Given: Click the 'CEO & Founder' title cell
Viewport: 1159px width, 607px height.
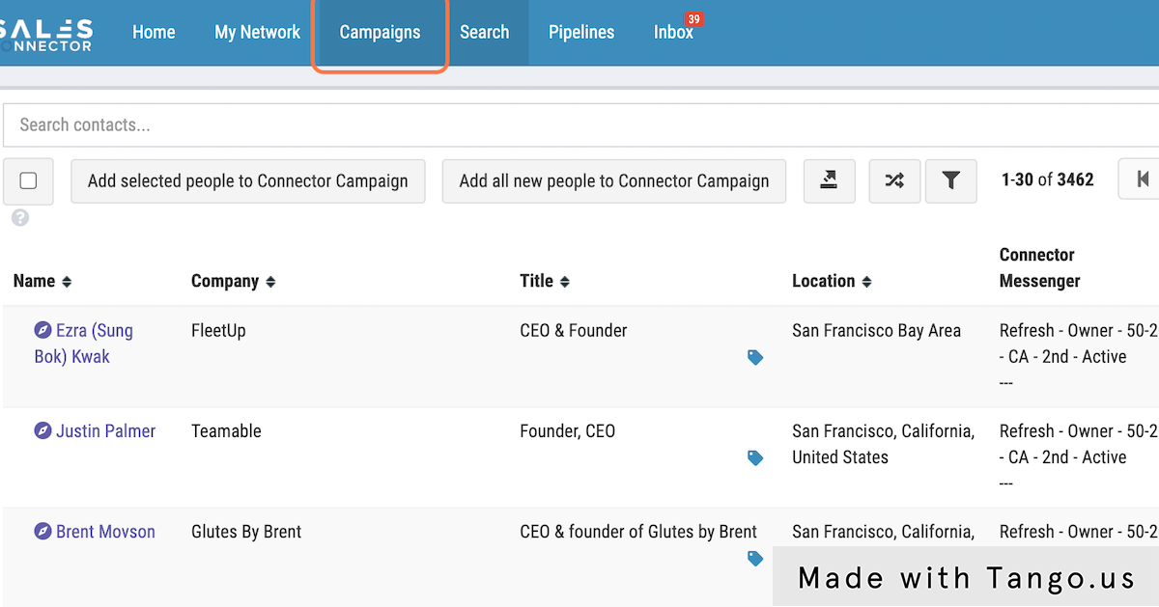Looking at the screenshot, I should click(574, 331).
